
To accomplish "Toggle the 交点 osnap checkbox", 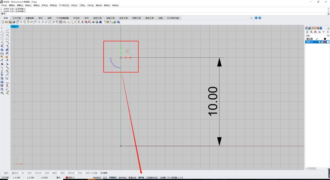I will pyautogui.click(x=43, y=173).
